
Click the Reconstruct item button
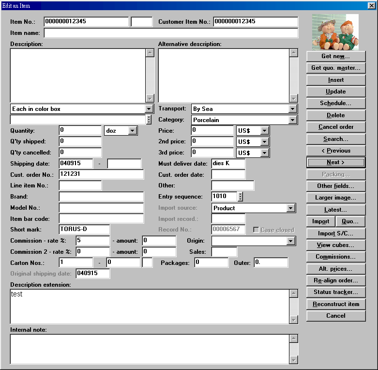click(x=335, y=304)
